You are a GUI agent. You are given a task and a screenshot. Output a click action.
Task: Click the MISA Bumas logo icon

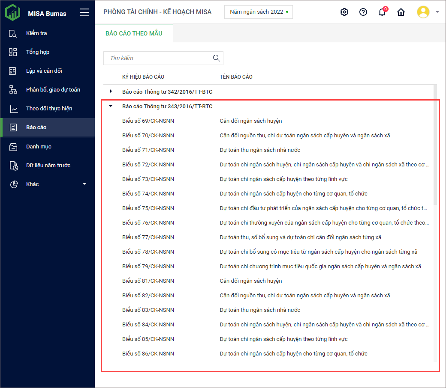(x=12, y=12)
